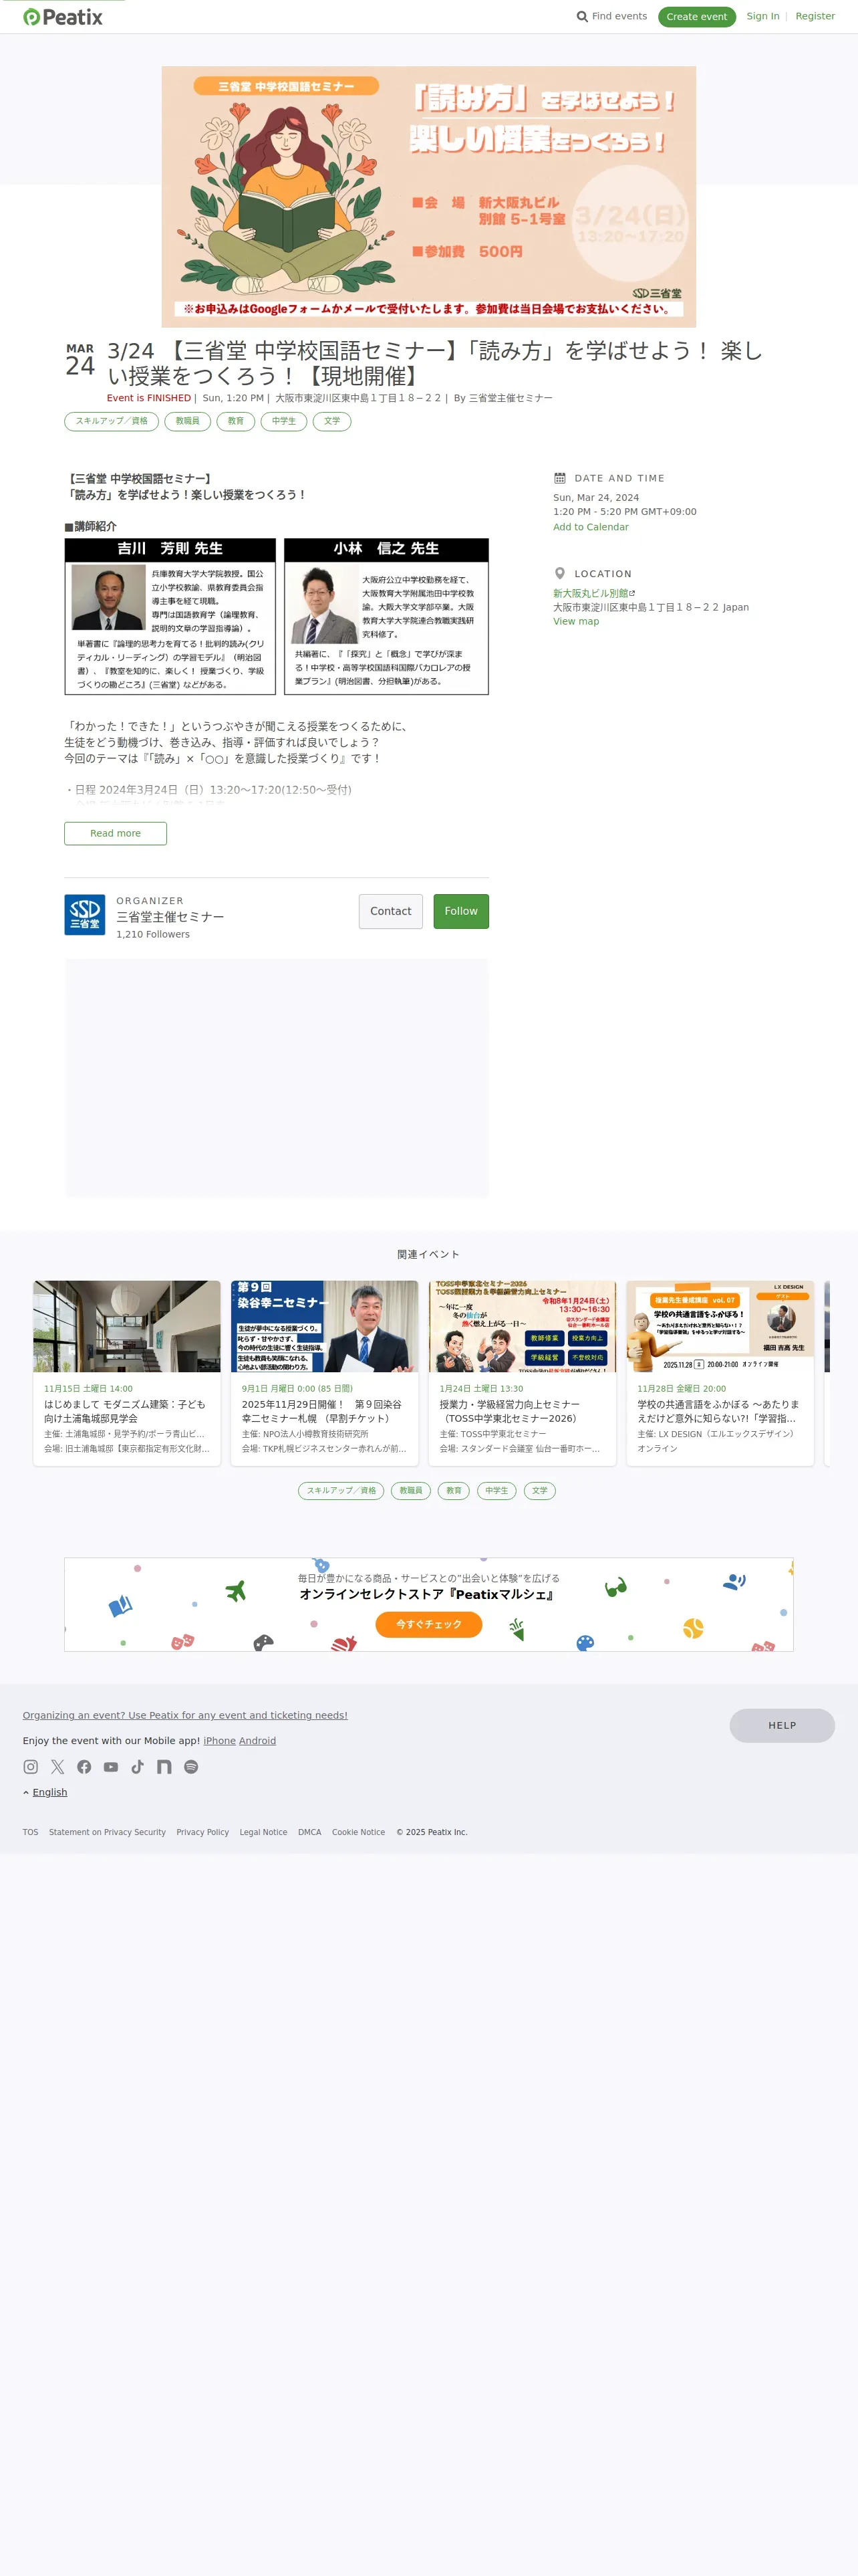Open Statement on Privacy Security link
Image resolution: width=858 pixels, height=2576 pixels.
[x=108, y=1832]
